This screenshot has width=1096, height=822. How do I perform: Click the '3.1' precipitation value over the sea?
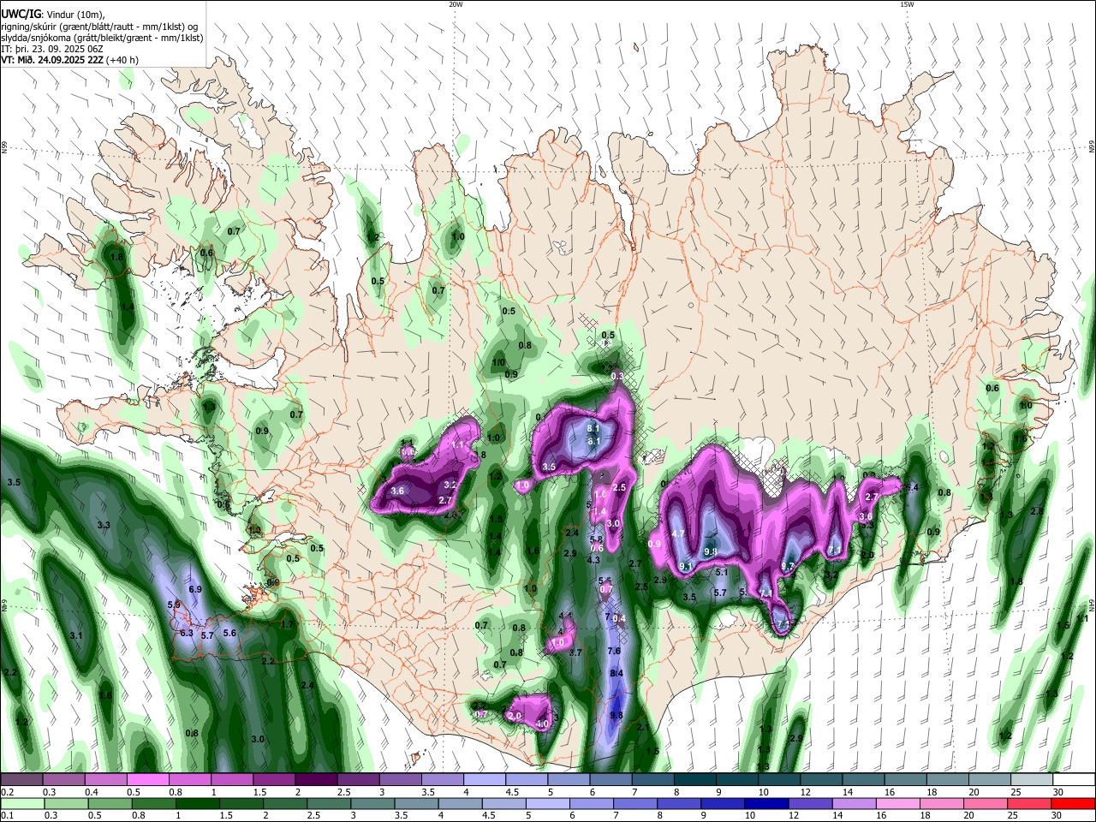pos(75,635)
